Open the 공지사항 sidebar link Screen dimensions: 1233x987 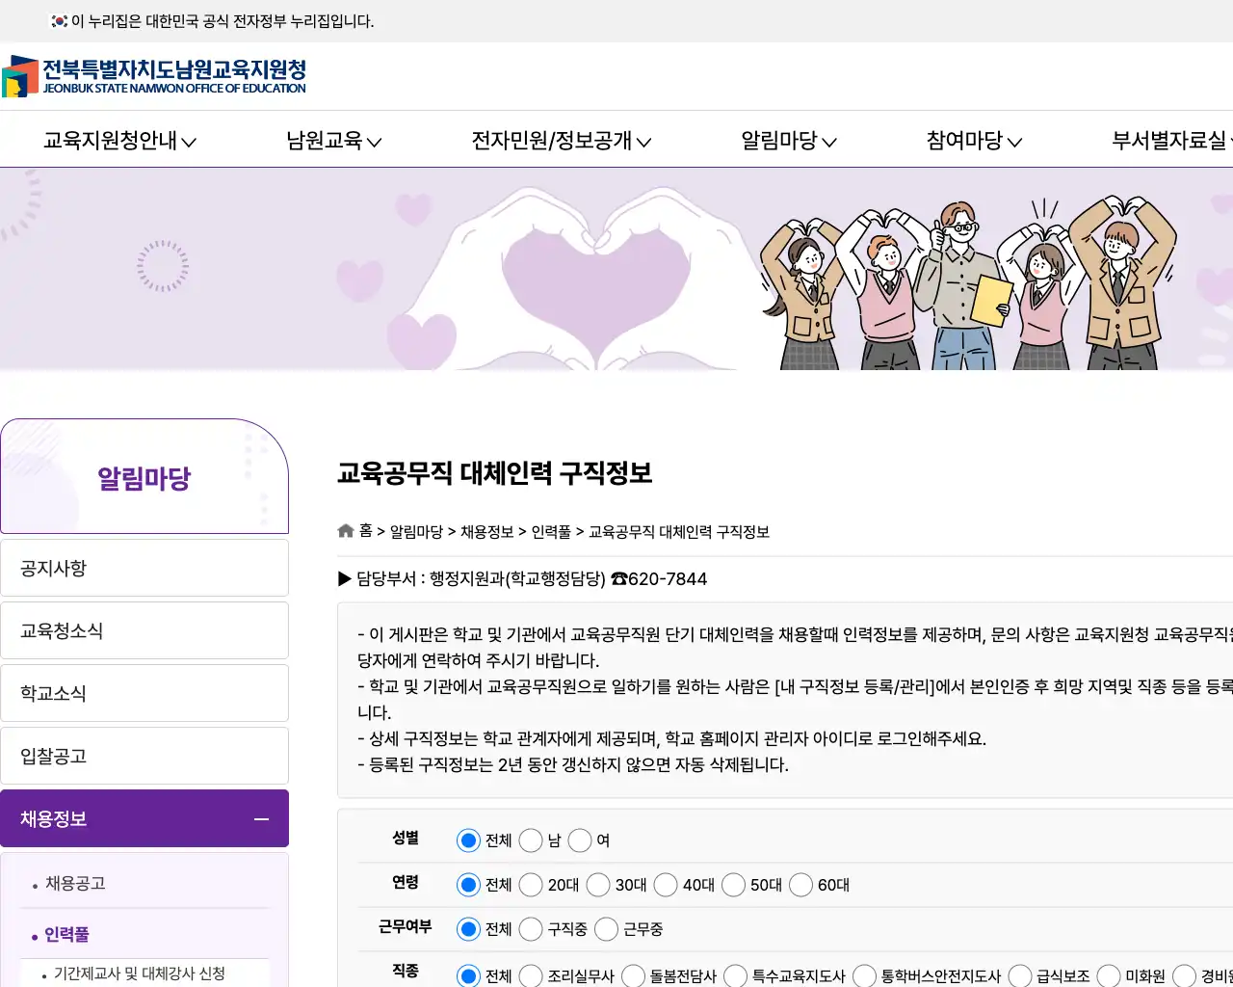[144, 567]
